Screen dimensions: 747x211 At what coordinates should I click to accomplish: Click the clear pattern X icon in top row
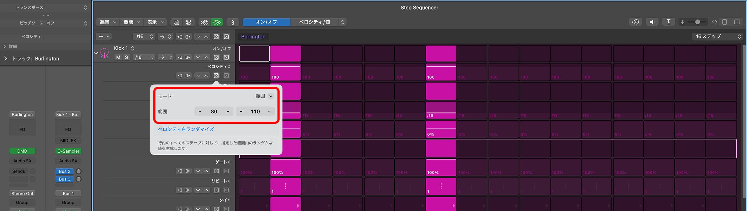pos(226,37)
